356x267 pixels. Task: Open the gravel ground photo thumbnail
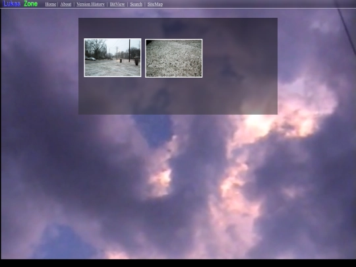(x=173, y=58)
